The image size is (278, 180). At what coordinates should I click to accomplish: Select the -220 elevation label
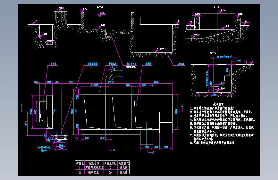[x=50, y=41]
